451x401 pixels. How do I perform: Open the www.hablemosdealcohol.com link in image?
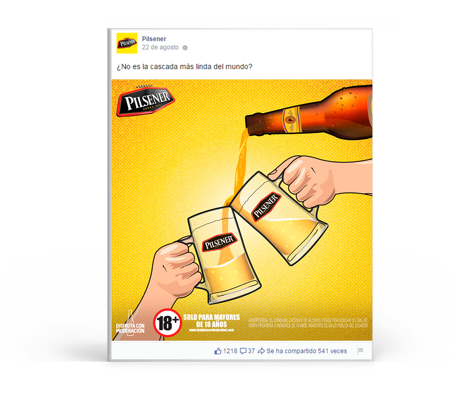[211, 330]
